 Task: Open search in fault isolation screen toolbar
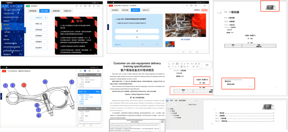[x=187, y=6]
